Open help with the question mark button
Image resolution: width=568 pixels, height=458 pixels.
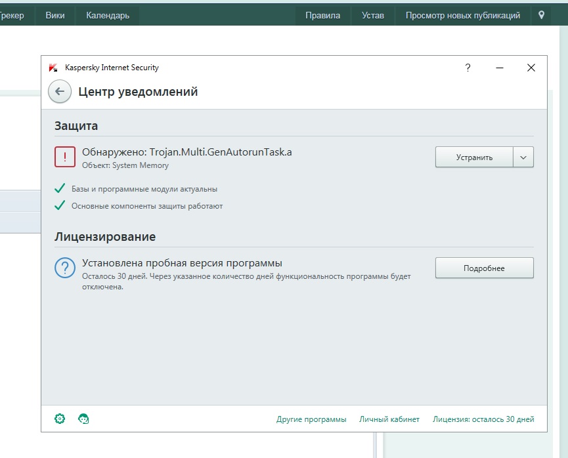click(468, 68)
